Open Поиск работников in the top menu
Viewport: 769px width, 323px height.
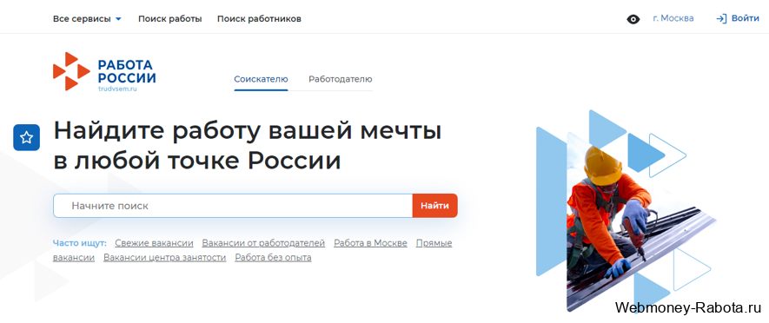point(259,19)
